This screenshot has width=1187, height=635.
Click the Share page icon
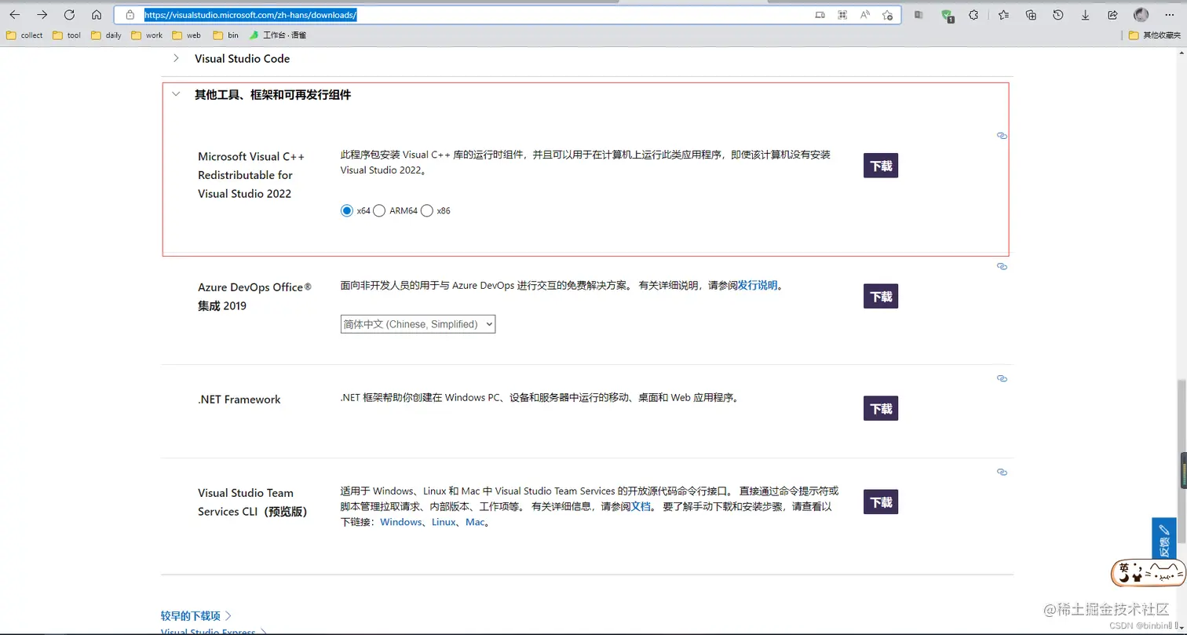click(x=1112, y=15)
